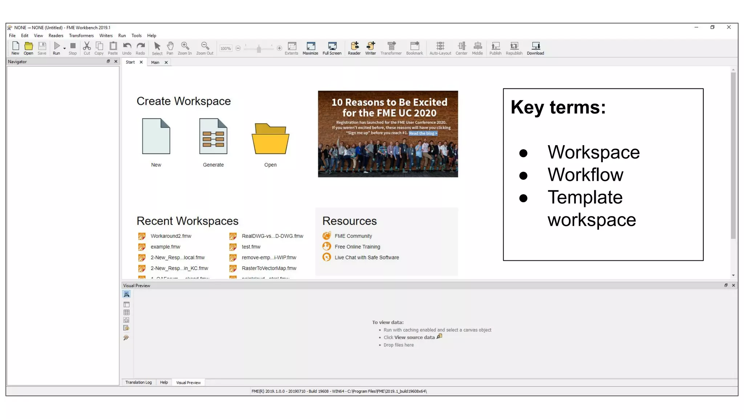Click the 100% zoom level field
The width and height of the screenshot is (744, 419).
click(226, 48)
